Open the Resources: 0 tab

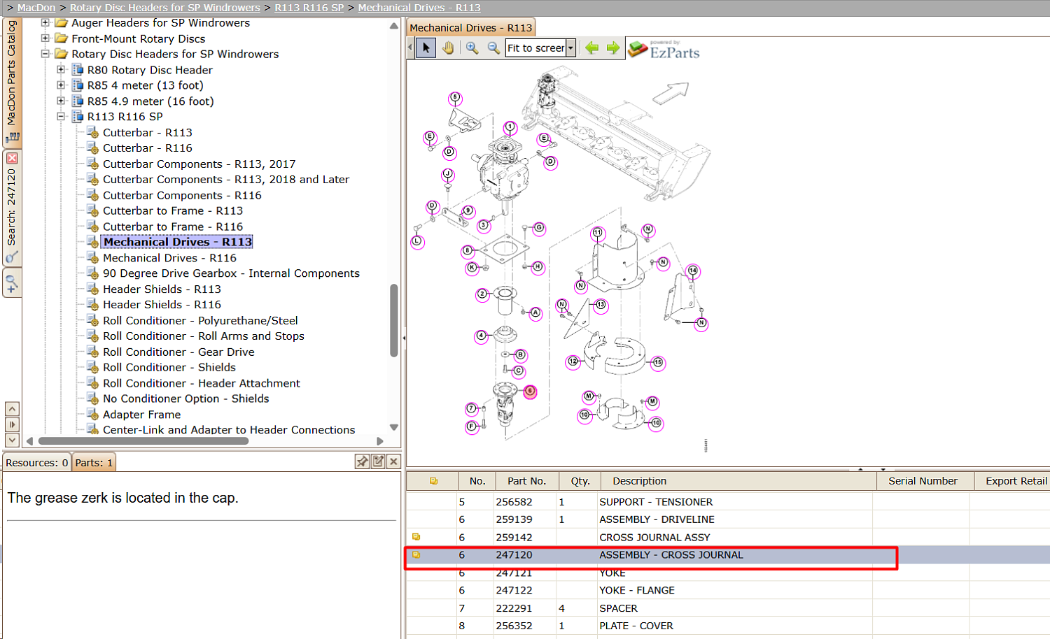(x=36, y=462)
